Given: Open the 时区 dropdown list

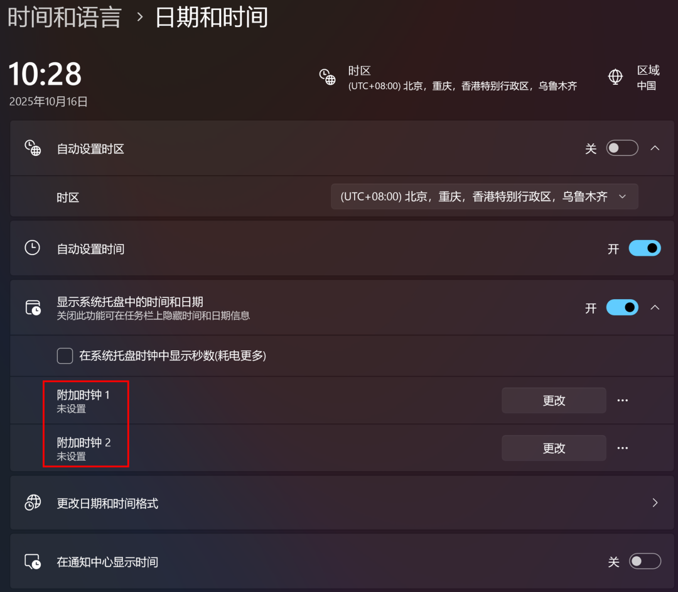Looking at the screenshot, I should [484, 197].
